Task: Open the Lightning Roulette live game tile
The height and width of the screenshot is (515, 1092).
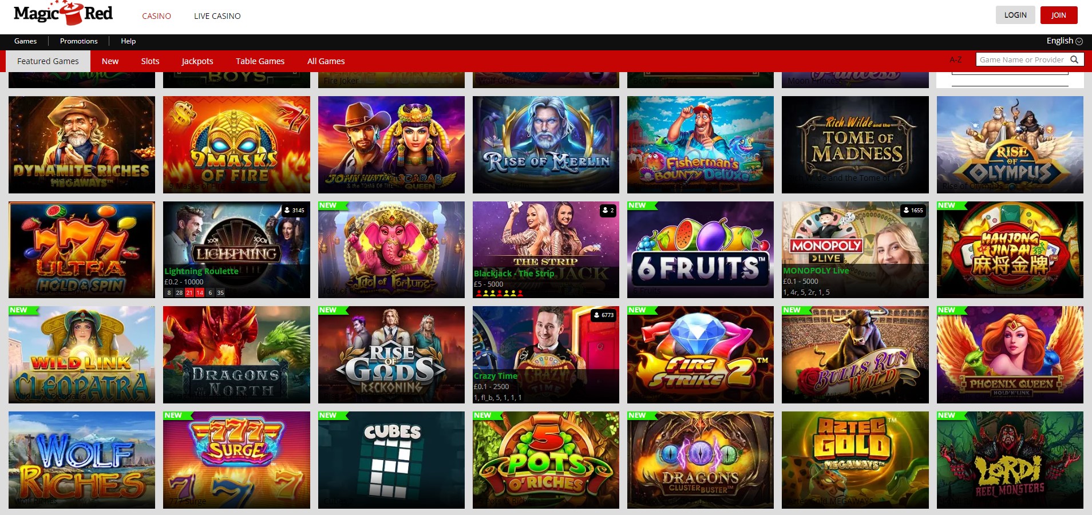Action: [236, 249]
